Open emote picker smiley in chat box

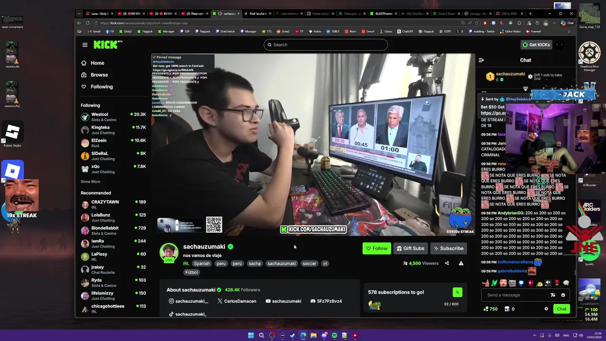pos(563,295)
